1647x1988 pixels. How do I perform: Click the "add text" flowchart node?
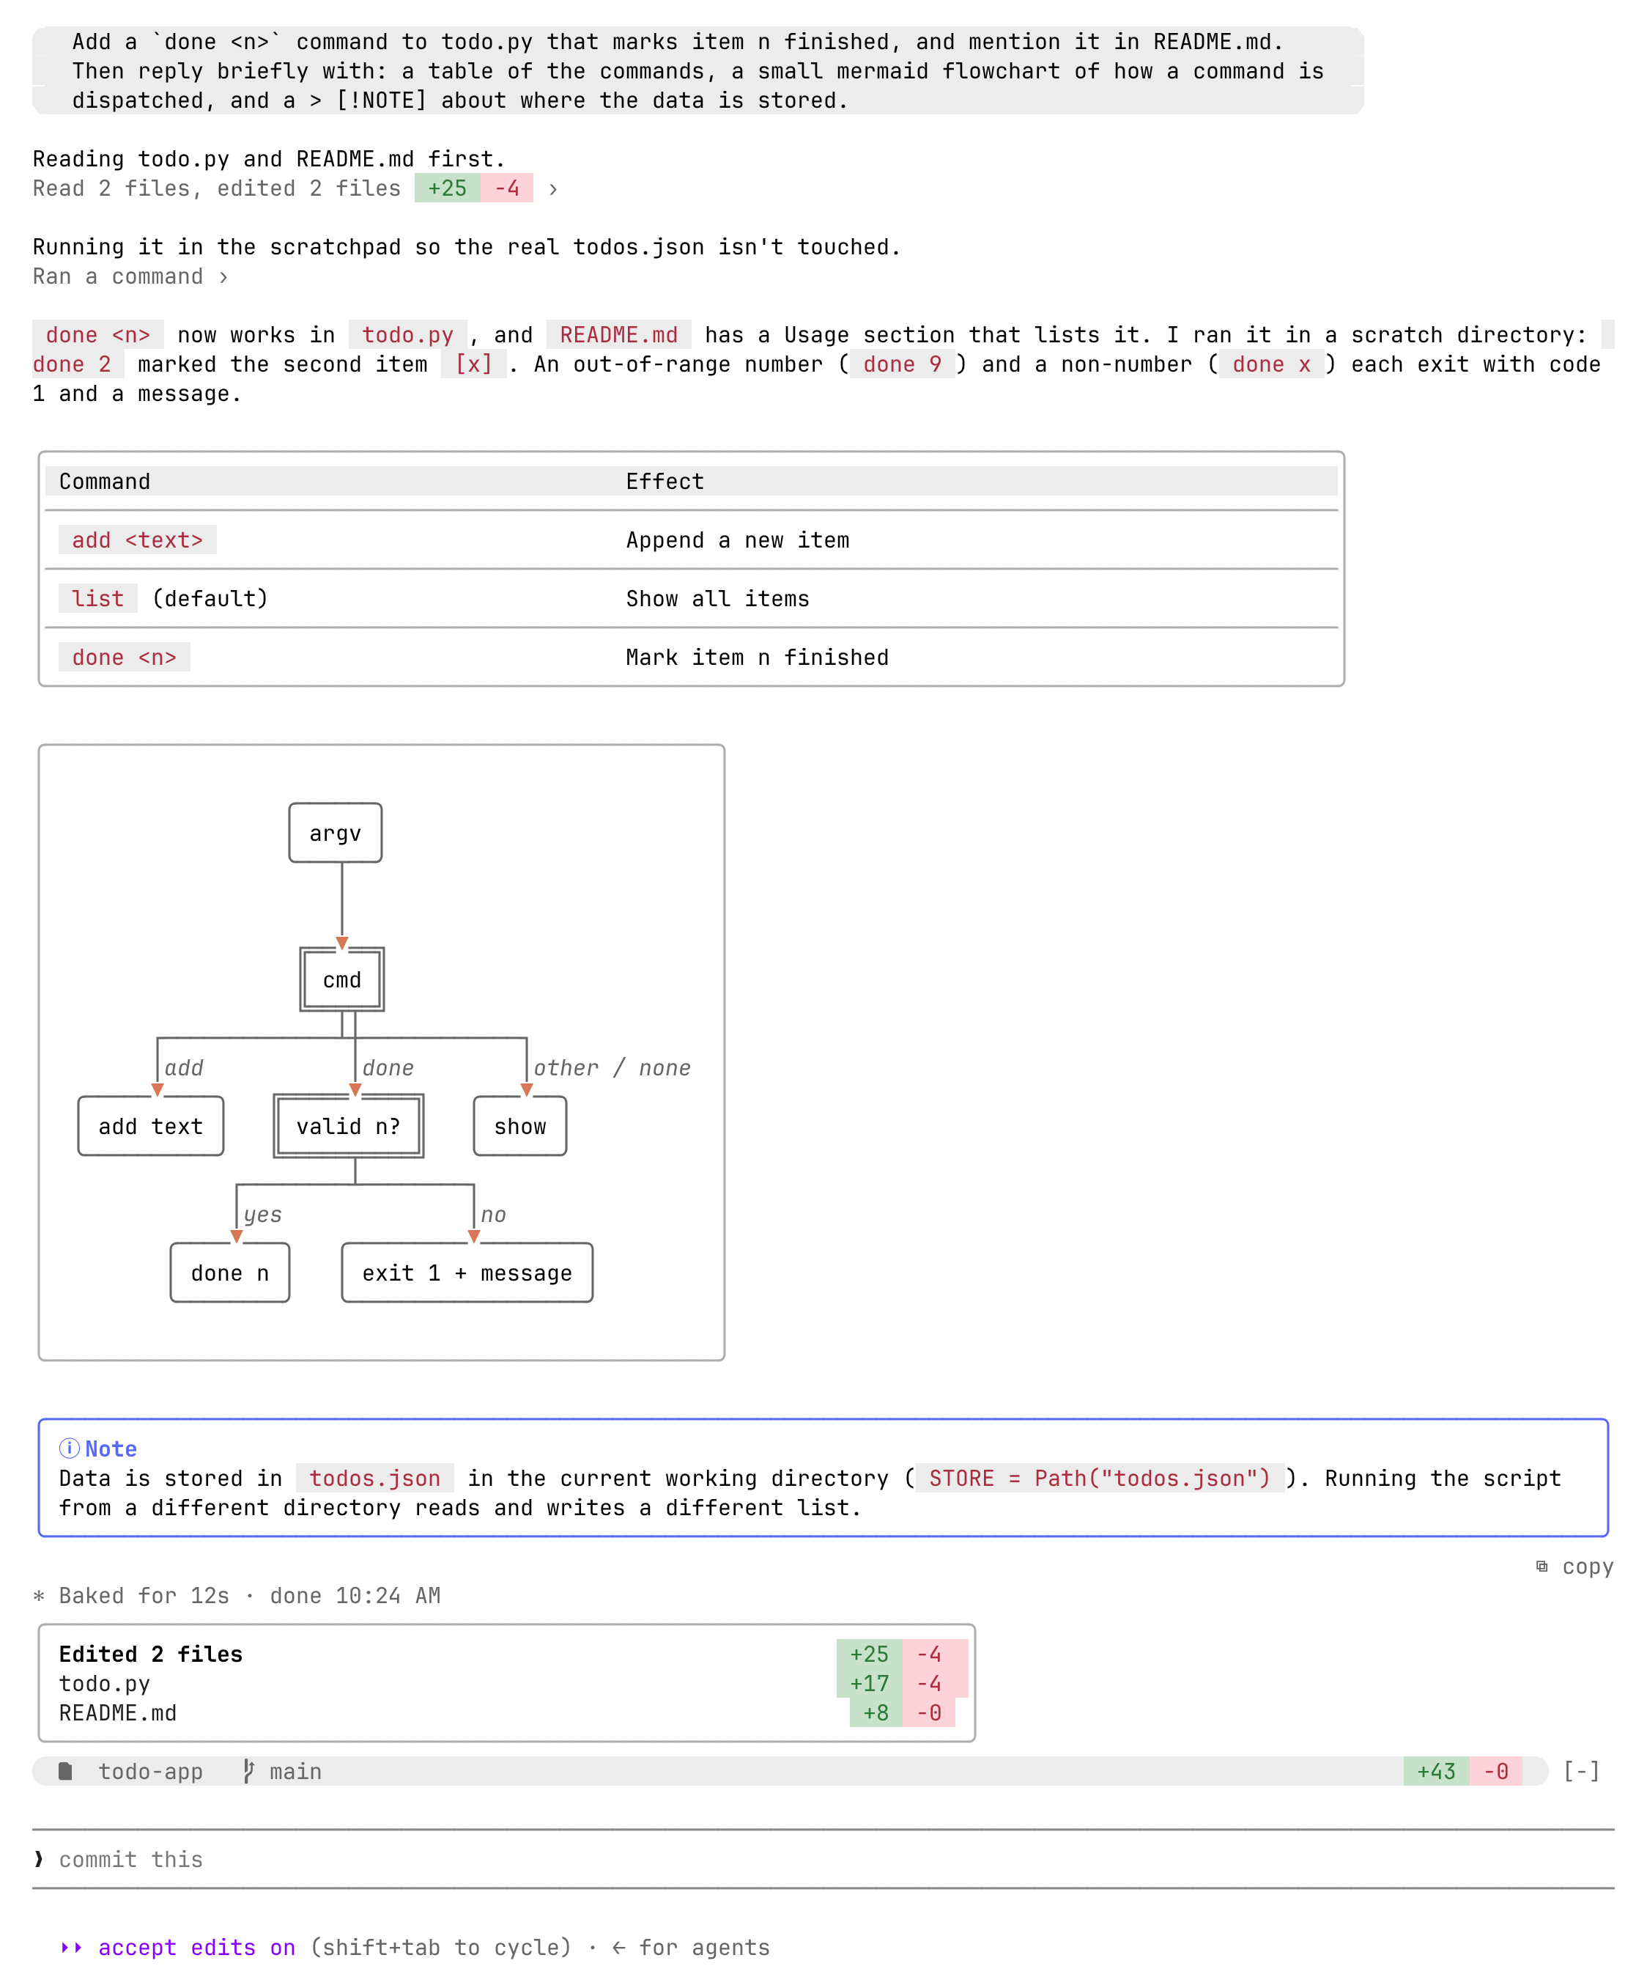152,1127
